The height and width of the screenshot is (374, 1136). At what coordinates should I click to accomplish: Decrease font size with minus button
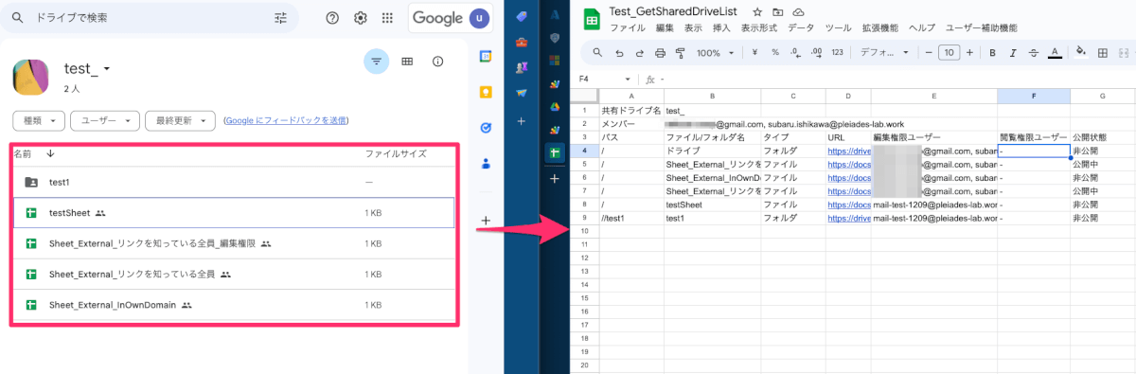929,53
